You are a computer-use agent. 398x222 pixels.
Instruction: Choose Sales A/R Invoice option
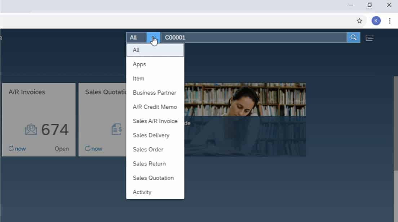point(155,121)
